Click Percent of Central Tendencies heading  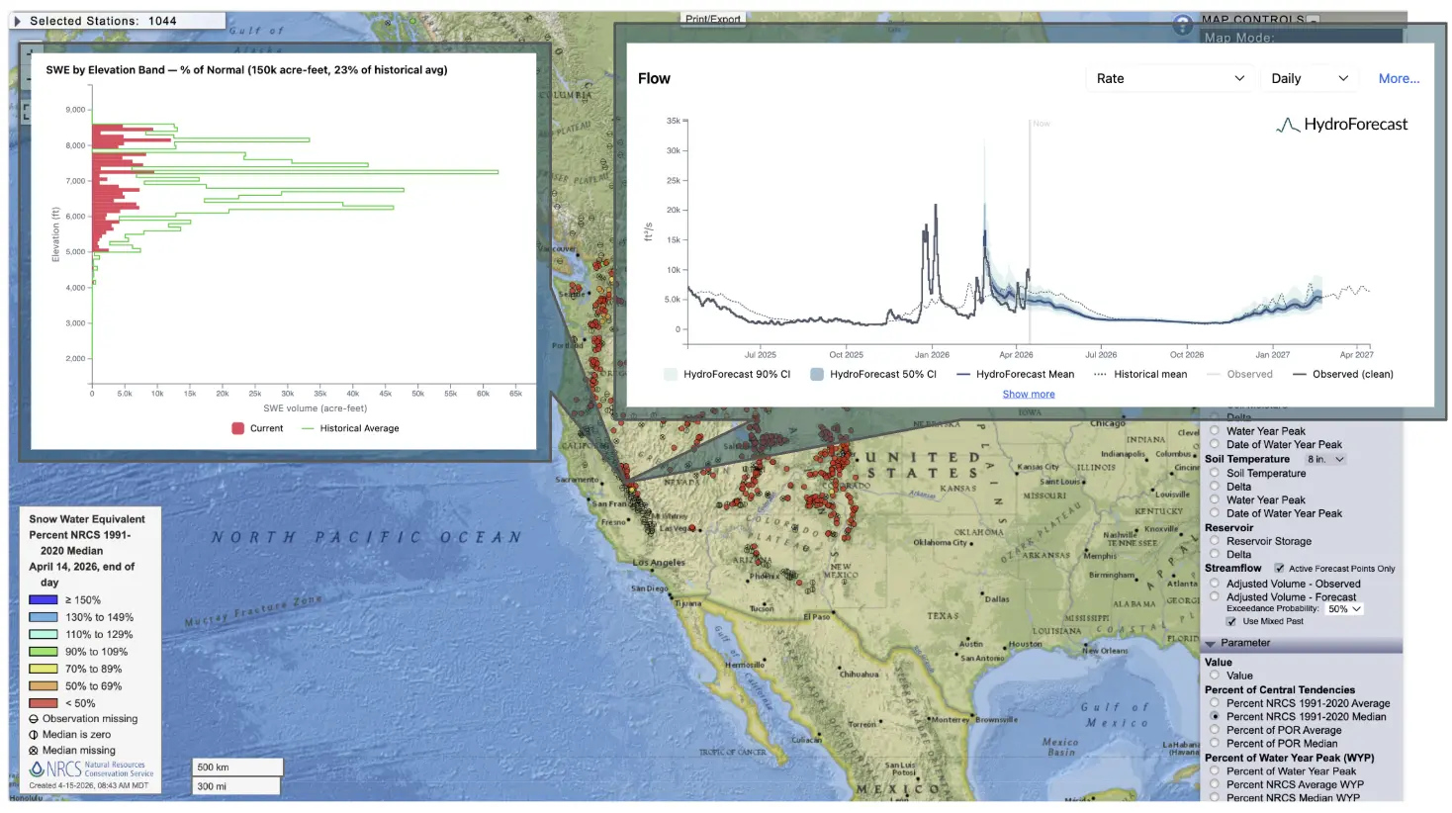tap(1280, 690)
